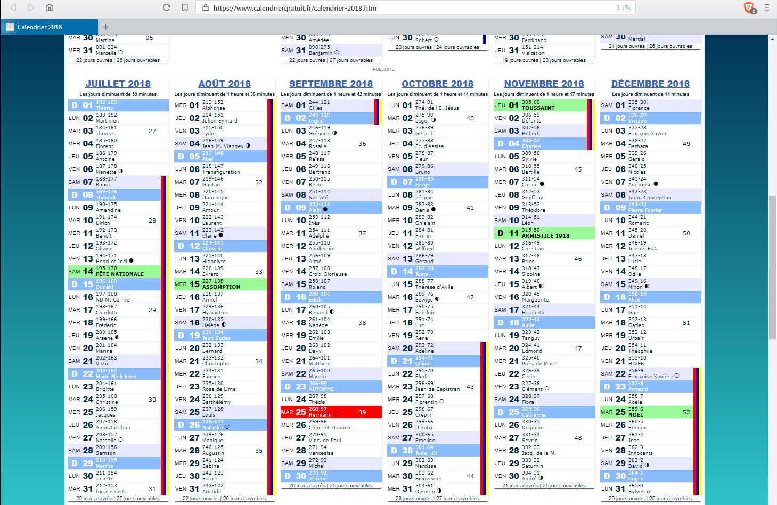Open the Brave Shields icon
This screenshot has height=505, width=777.
point(749,7)
